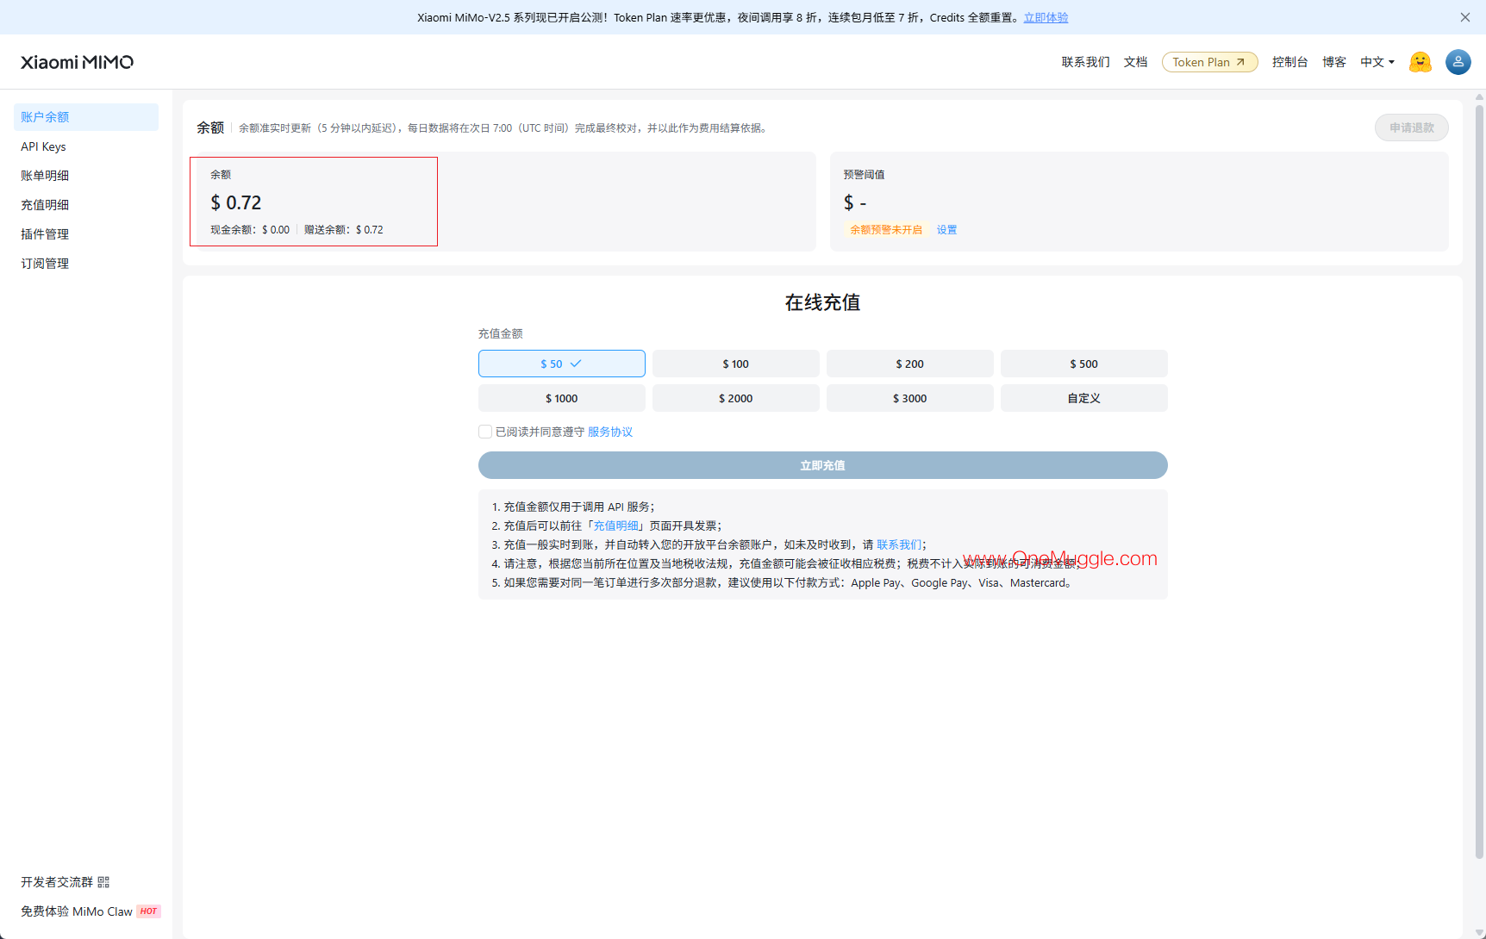Select the $ 2000 recharge amount

pos(735,398)
